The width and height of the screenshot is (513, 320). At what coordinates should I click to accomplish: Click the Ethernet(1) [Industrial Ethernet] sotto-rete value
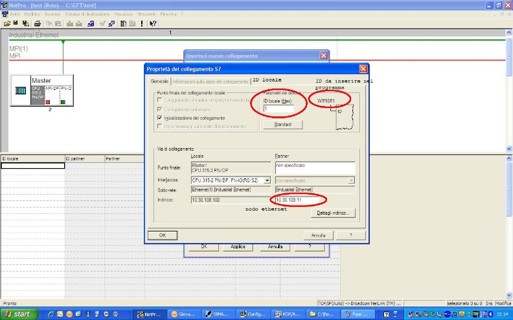pyautogui.click(x=231, y=189)
